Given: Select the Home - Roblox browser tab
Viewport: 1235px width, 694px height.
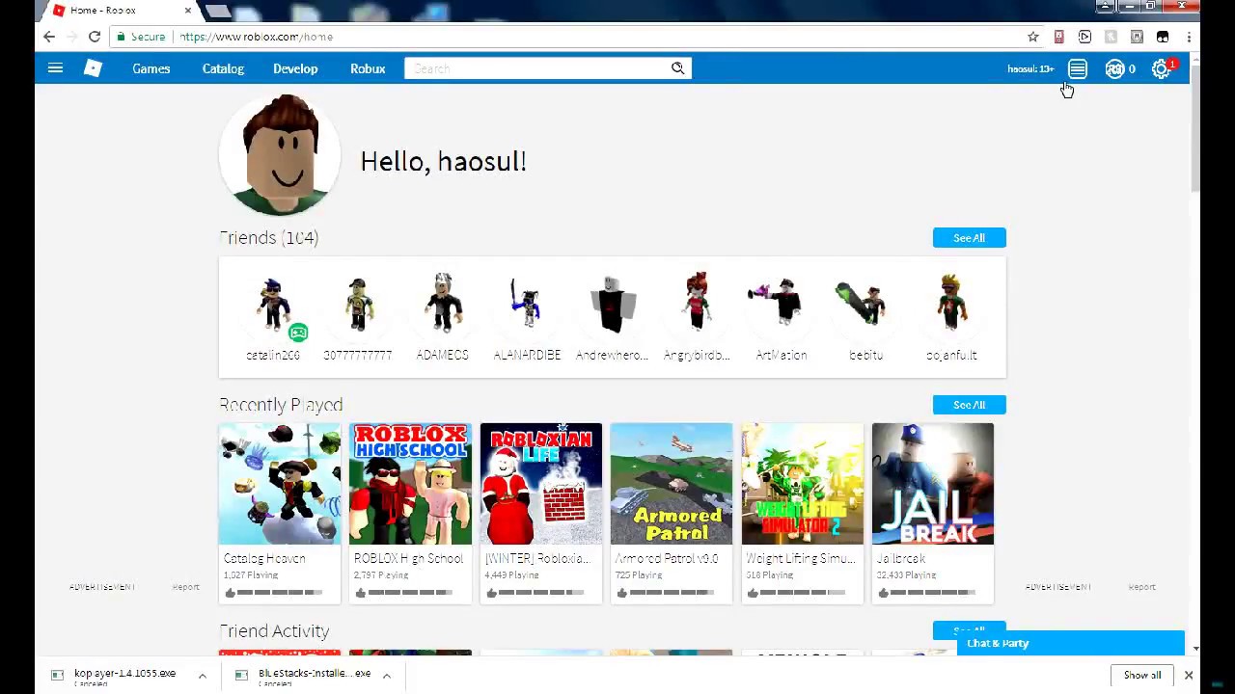Looking at the screenshot, I should click(118, 11).
